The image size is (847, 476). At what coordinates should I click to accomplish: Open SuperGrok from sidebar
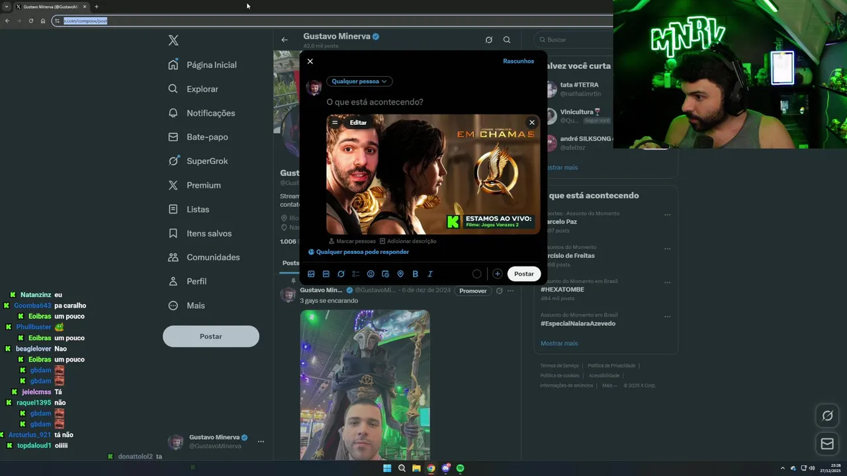[x=198, y=161]
